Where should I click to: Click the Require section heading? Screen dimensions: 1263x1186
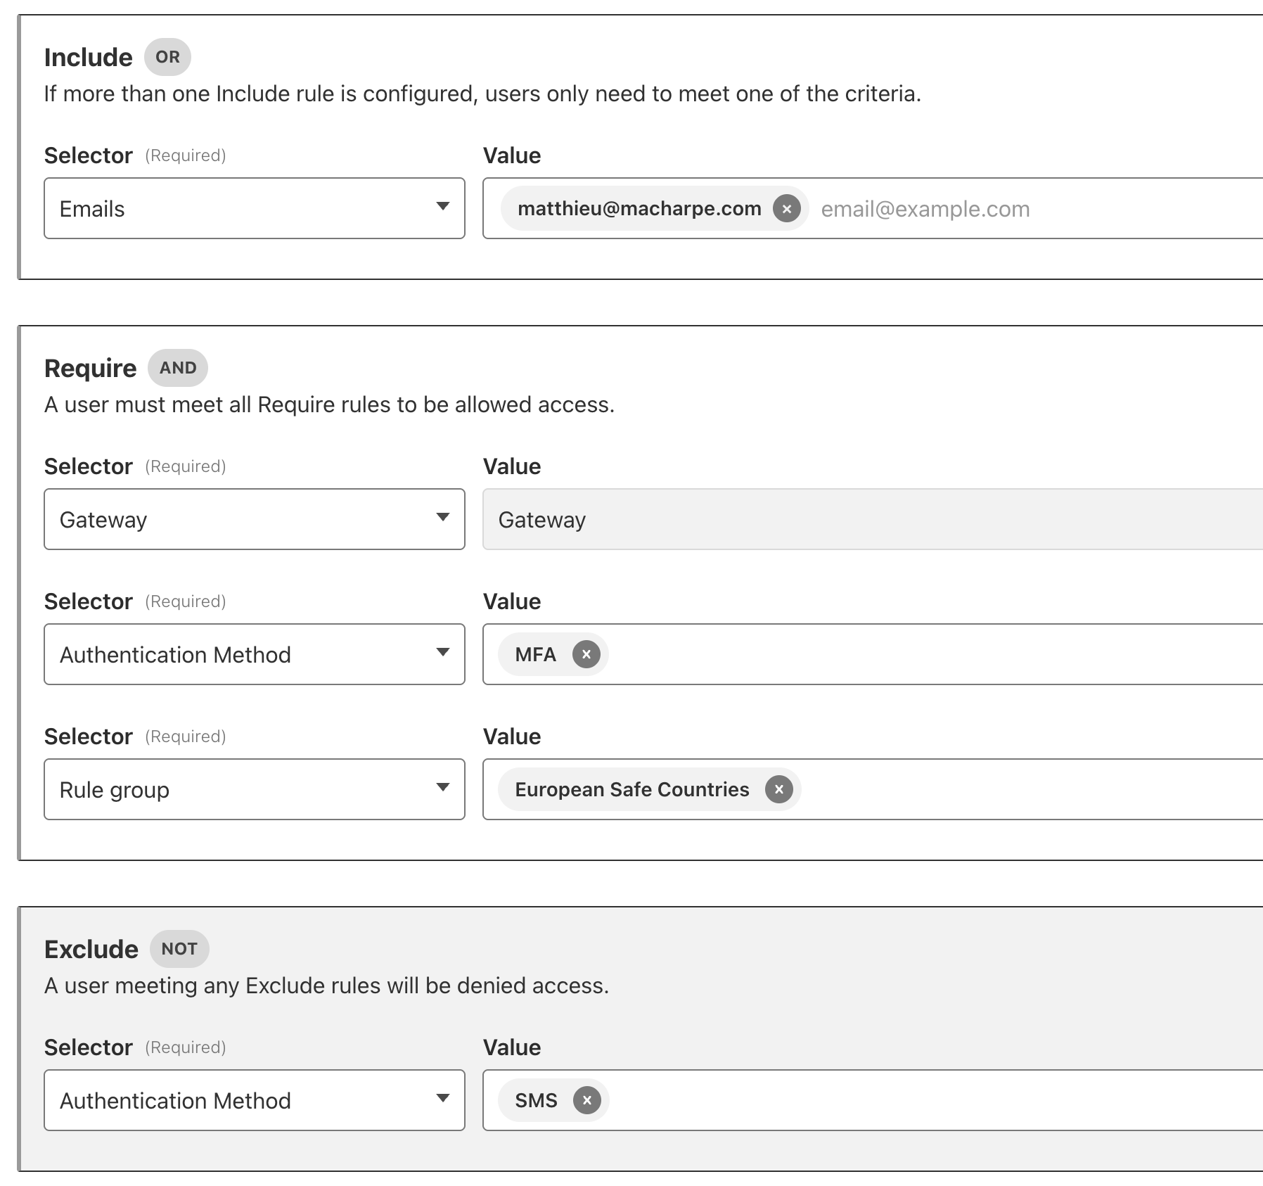90,368
